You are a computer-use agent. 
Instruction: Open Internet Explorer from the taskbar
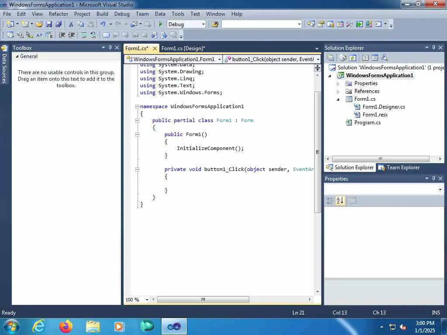[39, 326]
